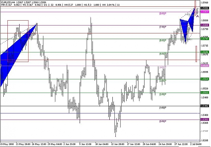This screenshot has width=211, height=147.
Task: Click the '29 May 04:00' time axis label
Action: [x=55, y=144]
